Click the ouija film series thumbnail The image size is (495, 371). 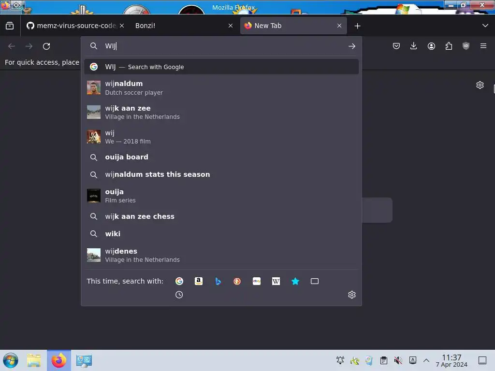(x=94, y=196)
